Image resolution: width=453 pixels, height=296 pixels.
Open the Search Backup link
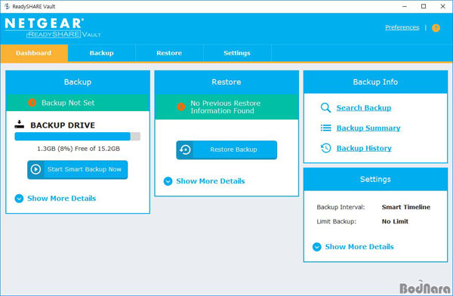364,108
